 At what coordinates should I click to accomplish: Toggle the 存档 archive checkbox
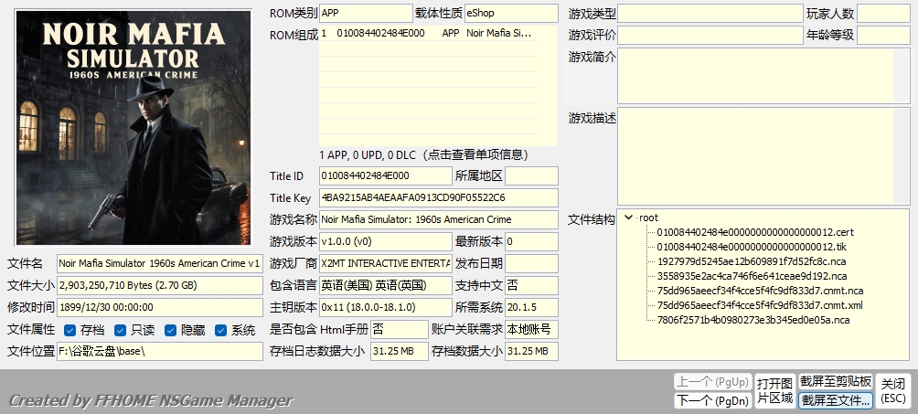pos(69,330)
